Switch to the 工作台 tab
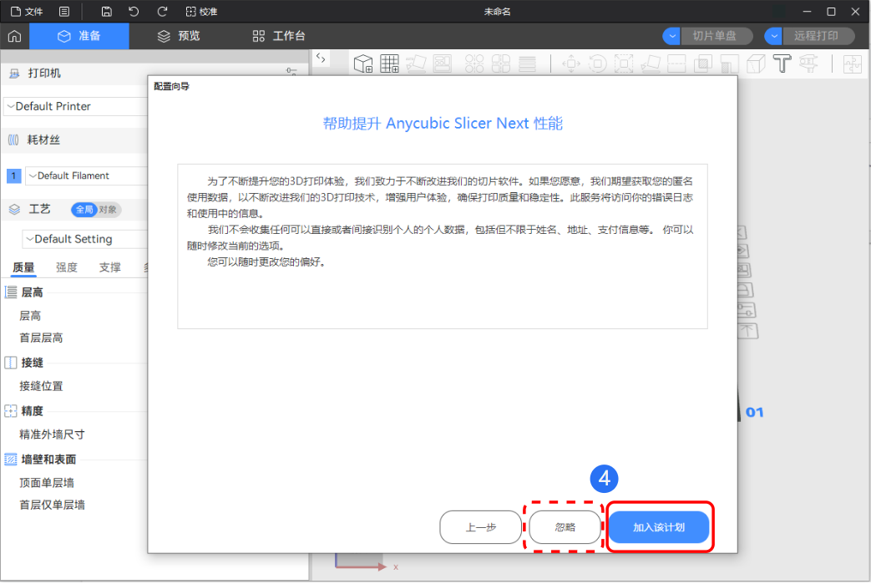This screenshot has width=871, height=584. [278, 36]
